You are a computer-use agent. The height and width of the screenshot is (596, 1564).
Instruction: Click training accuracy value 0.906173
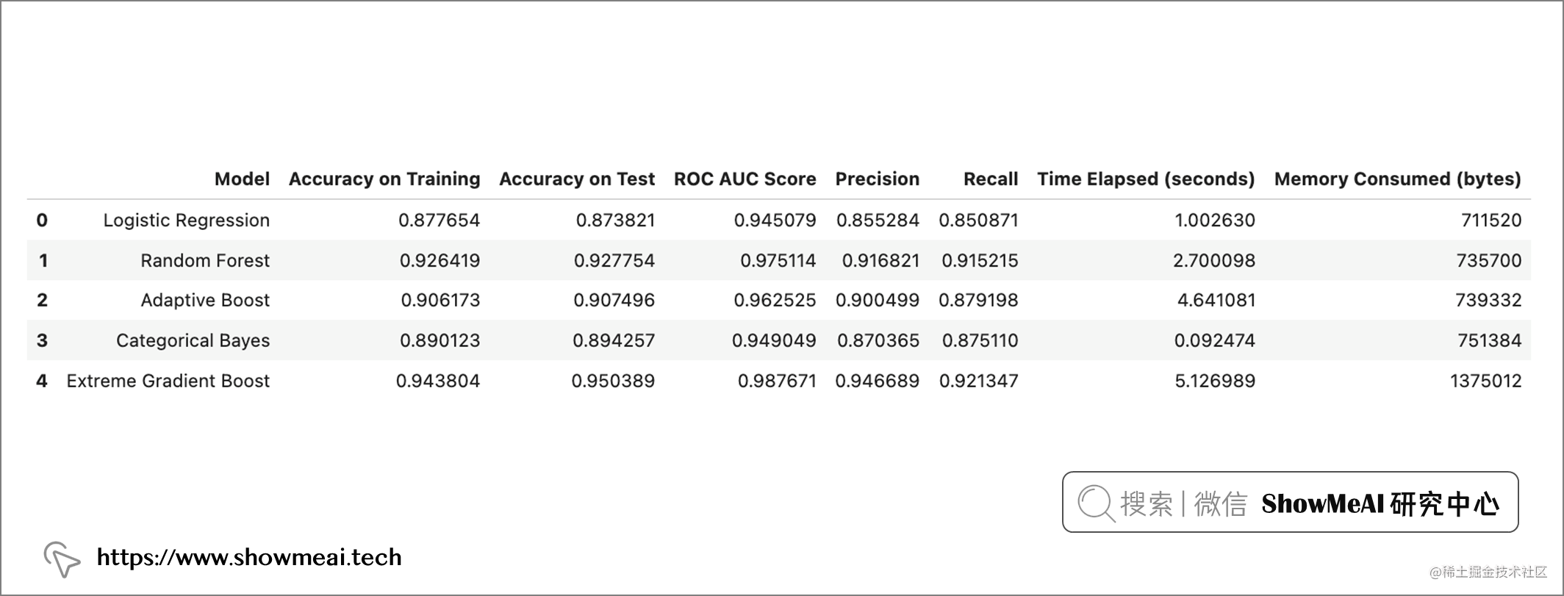[x=440, y=300]
